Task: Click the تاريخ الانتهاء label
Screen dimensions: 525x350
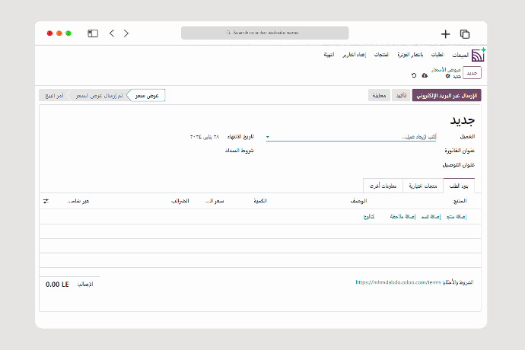Action: point(240,137)
